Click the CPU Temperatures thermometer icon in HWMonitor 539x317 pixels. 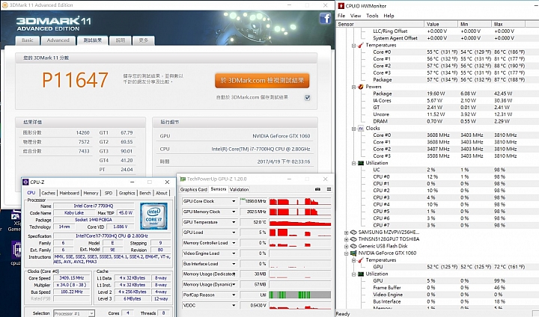(x=361, y=45)
